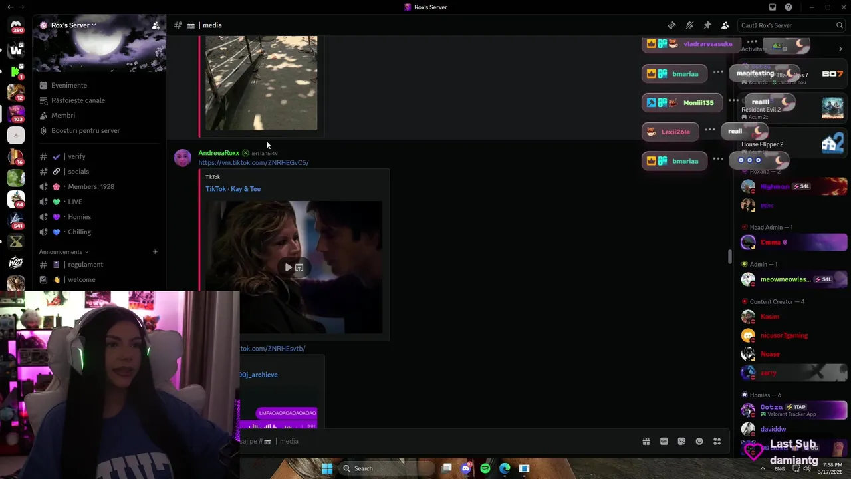The image size is (851, 479).
Task: Open the W server in the sidebar
Action: [x=16, y=49]
